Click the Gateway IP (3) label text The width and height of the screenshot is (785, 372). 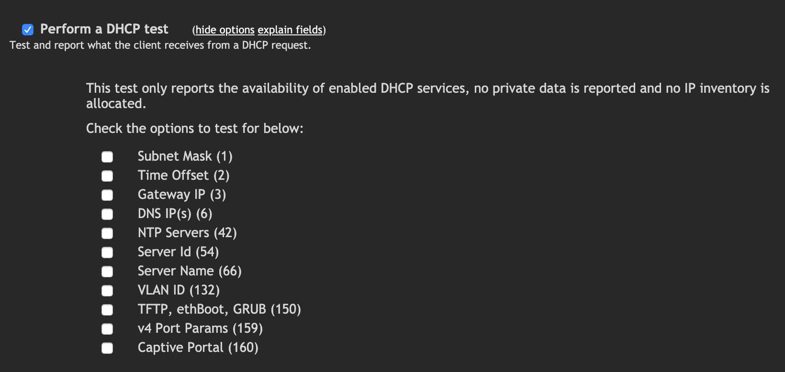[x=181, y=195]
